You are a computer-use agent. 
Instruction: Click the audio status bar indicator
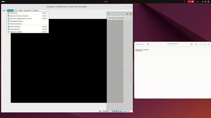point(104,111)
